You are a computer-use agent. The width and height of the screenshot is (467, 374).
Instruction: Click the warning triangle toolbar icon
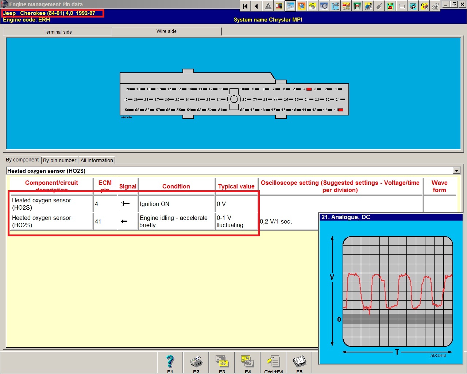point(268,6)
